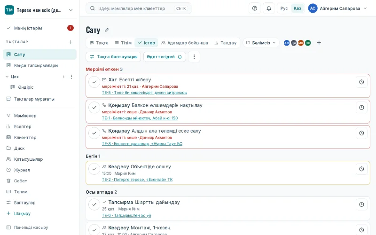Viewport: 376px width, 235px height.
Task: Click the ТМ workspace logo
Action: (9, 10)
